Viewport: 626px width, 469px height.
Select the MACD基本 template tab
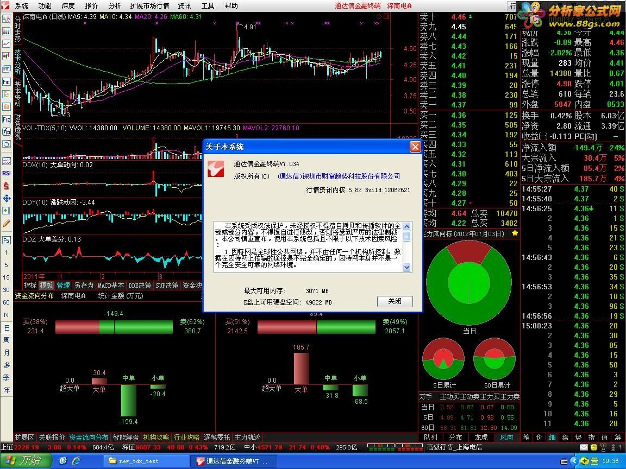111,286
